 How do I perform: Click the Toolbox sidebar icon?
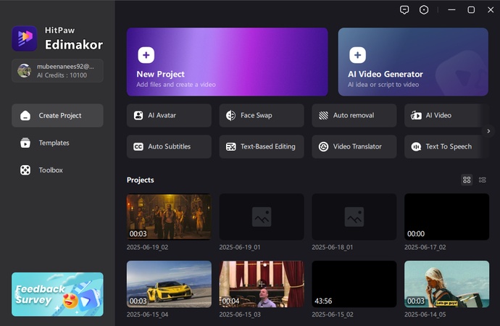click(25, 170)
